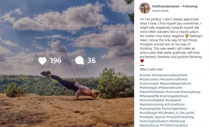Open the #mindovermatterathlete hashtag
The height and width of the screenshot is (127, 209).
coord(170,75)
